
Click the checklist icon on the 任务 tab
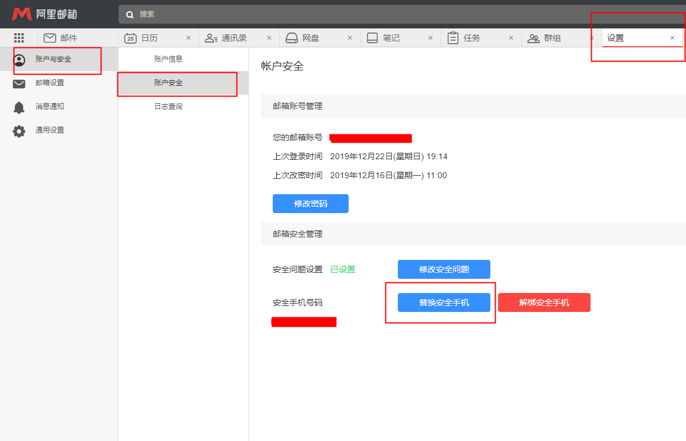tap(452, 37)
